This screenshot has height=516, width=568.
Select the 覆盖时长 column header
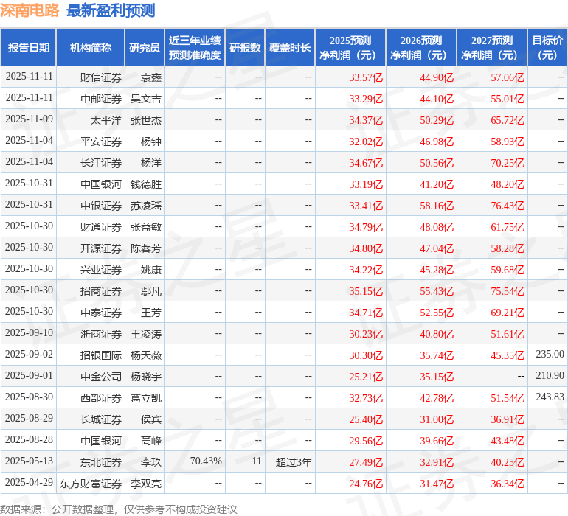point(290,48)
